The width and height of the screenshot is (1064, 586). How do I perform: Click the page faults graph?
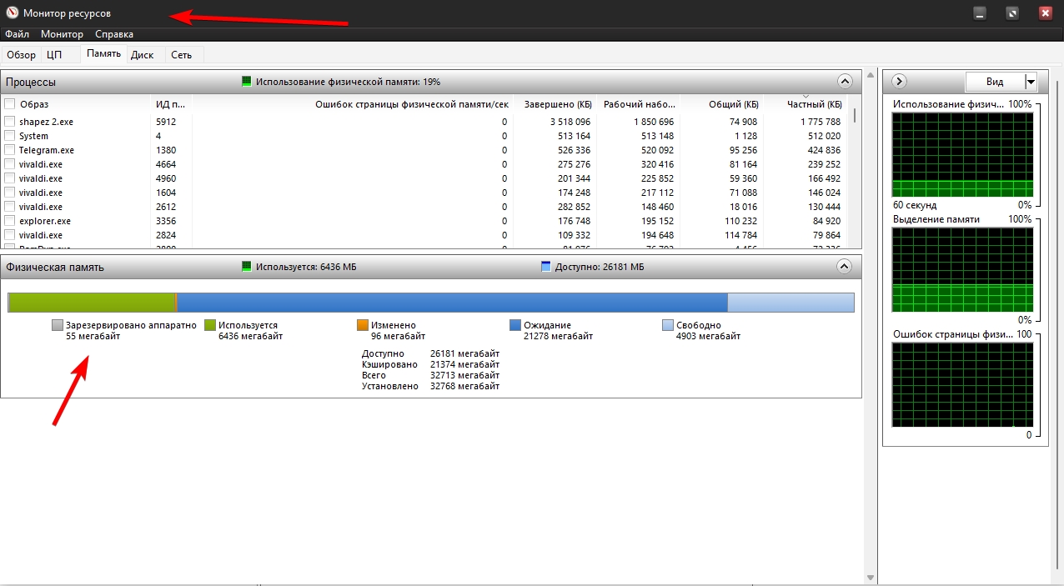tap(962, 385)
